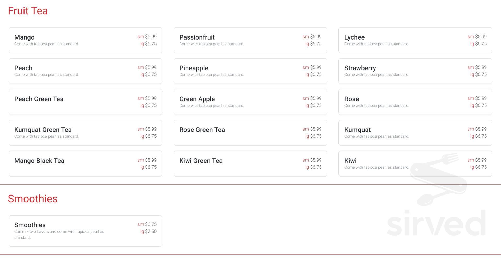Open the Peach Green Tea item
Viewport: 501px width, 258px height.
coord(85,102)
